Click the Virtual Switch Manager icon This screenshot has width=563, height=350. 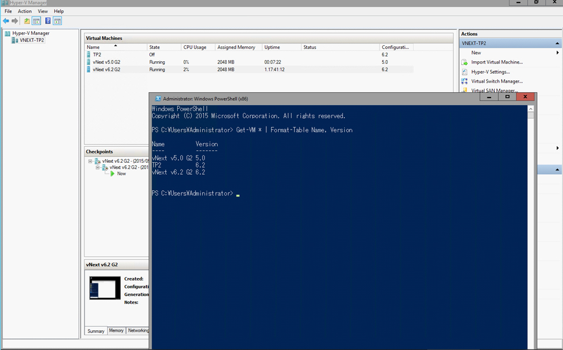coord(465,81)
